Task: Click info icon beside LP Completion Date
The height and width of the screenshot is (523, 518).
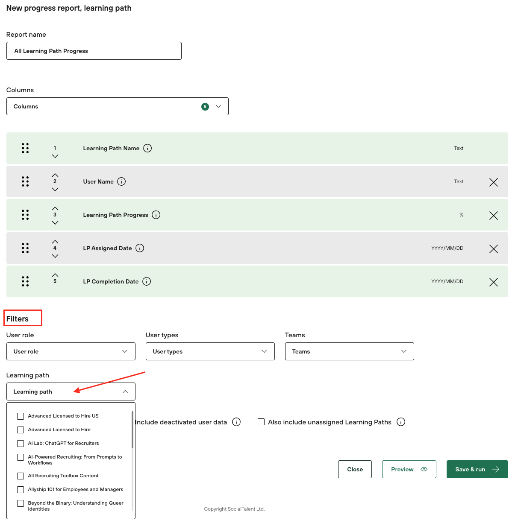Action: [x=147, y=281]
